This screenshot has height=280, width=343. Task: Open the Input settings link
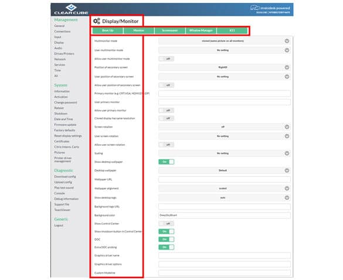(x=57, y=37)
